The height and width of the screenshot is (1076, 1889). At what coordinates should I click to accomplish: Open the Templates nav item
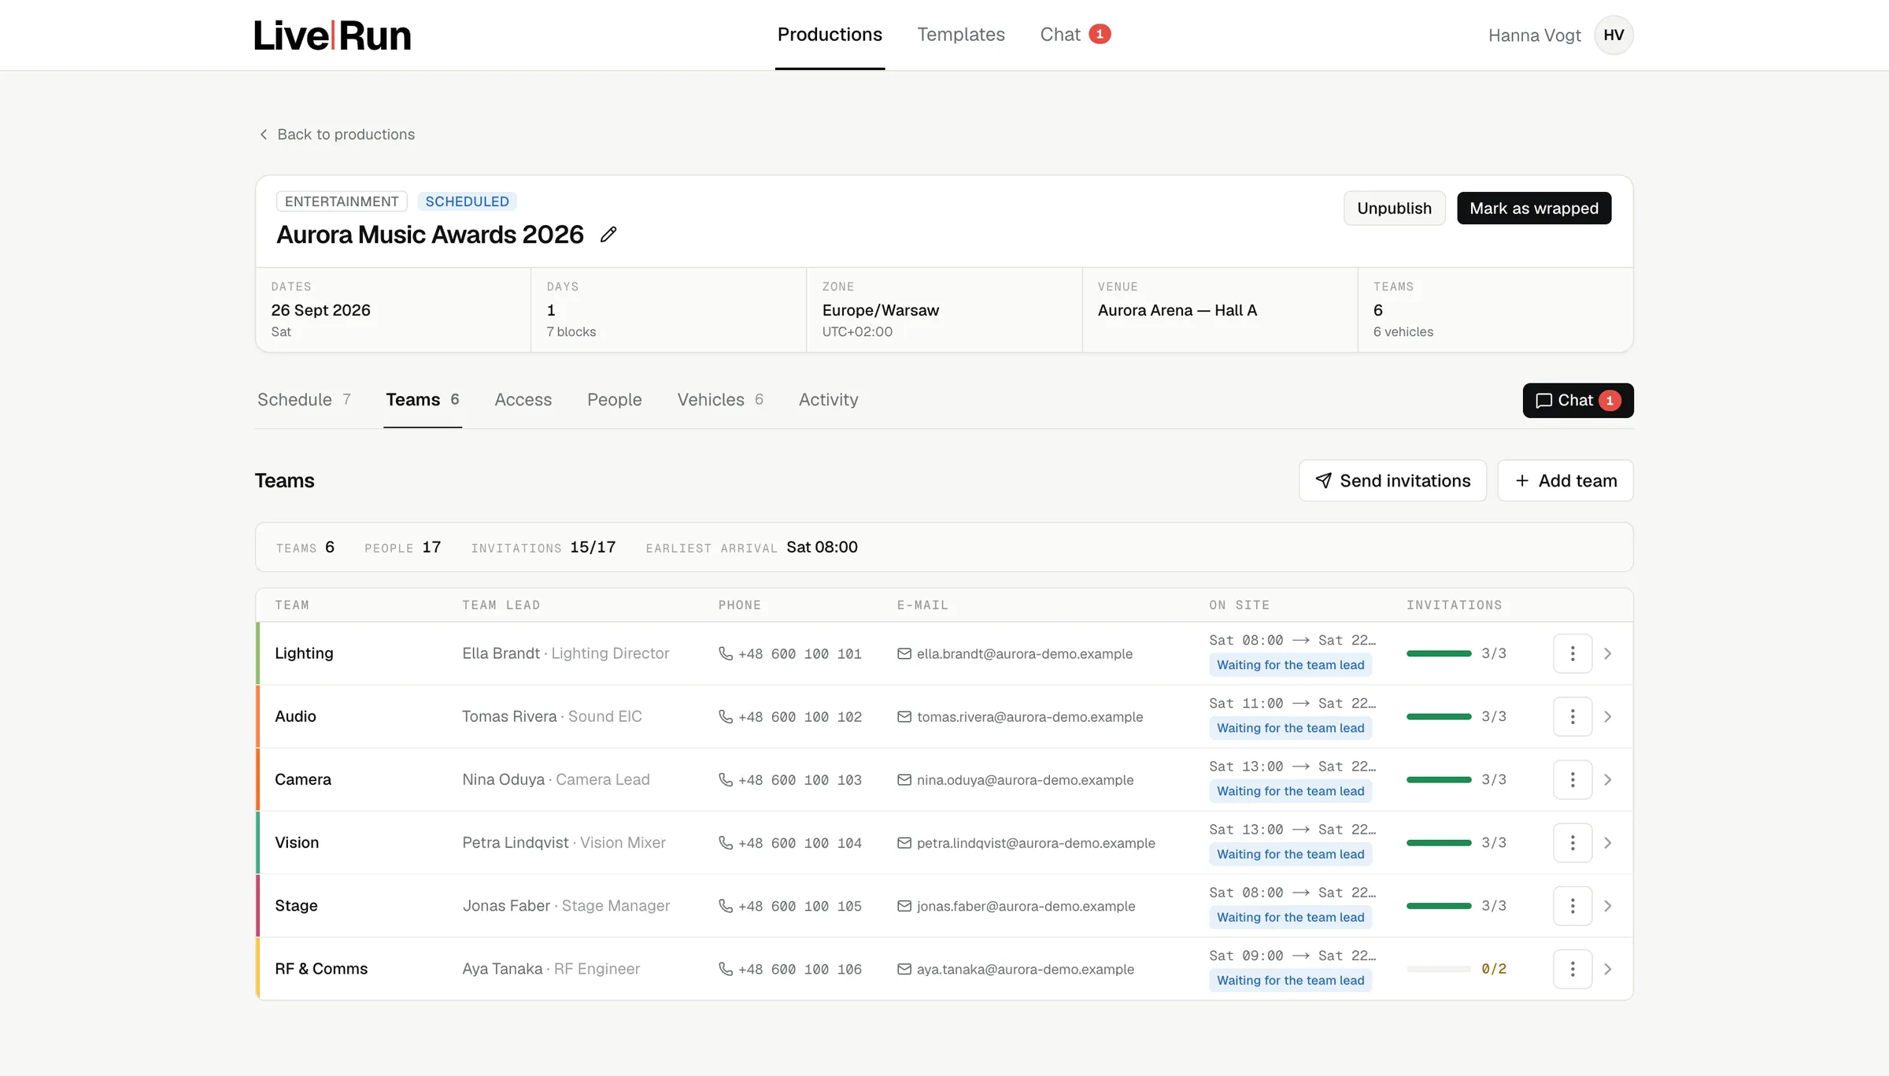pos(961,35)
